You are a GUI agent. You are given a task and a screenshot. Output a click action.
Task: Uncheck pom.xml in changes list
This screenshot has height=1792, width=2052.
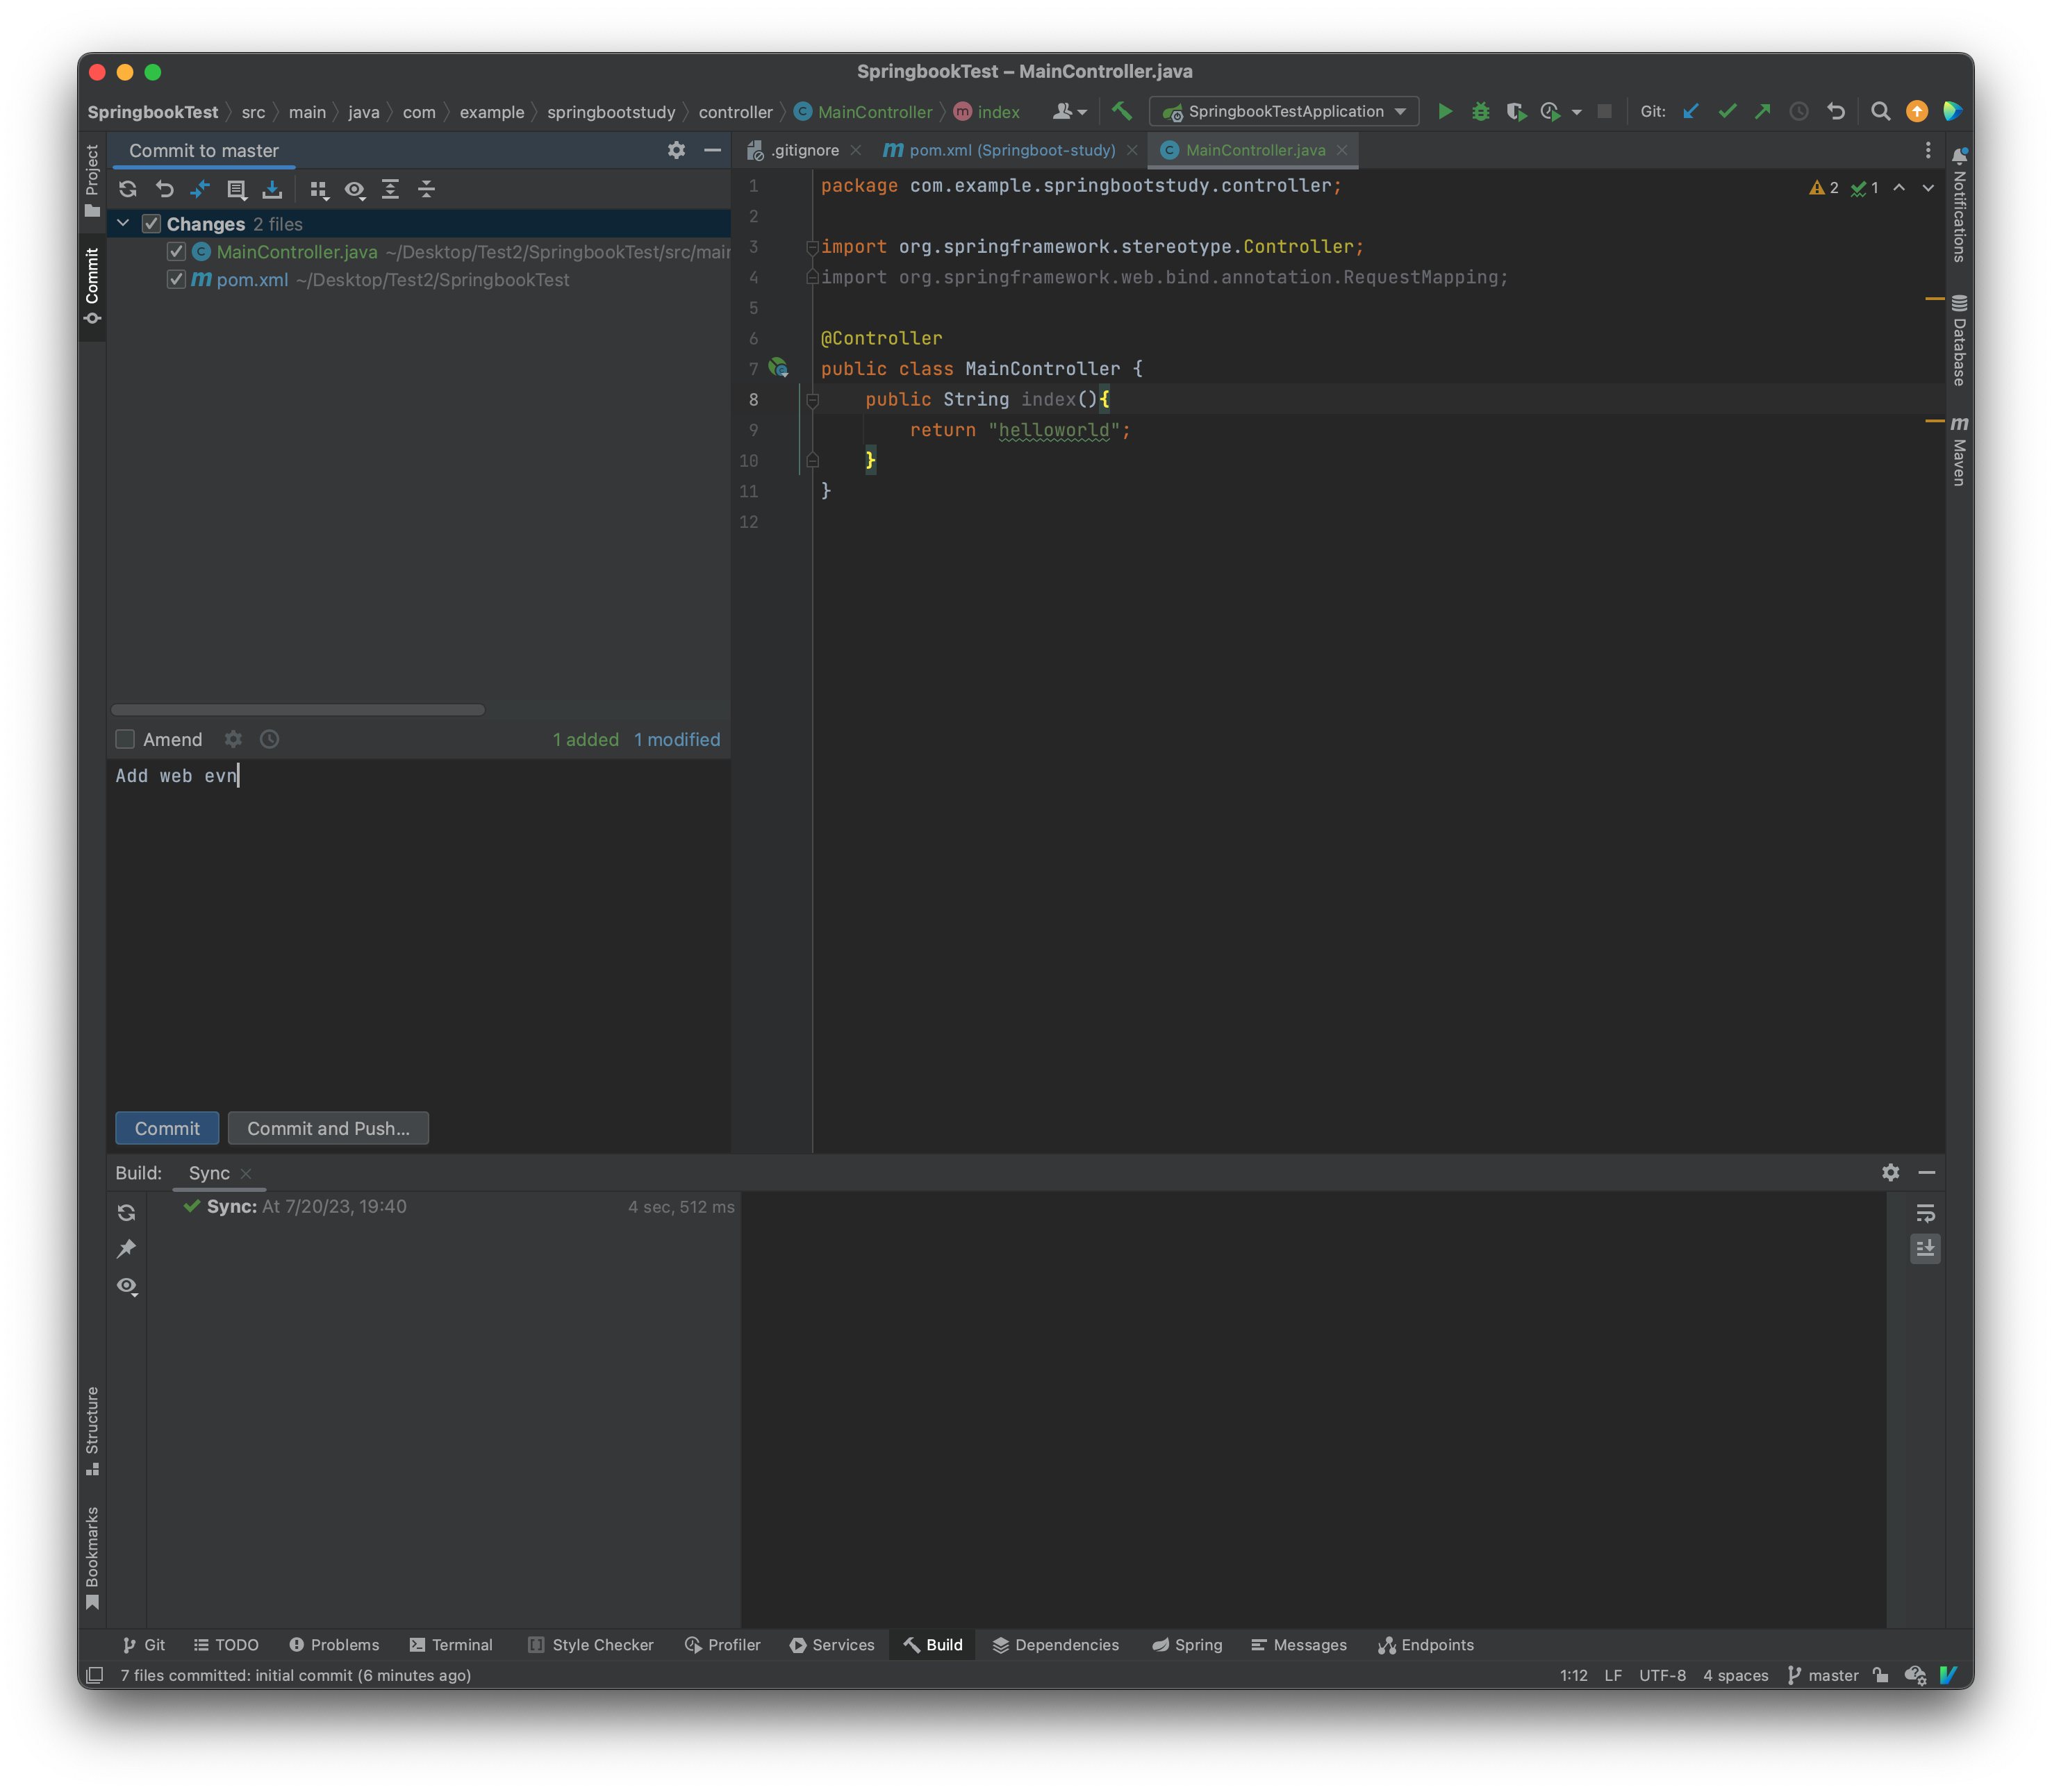pos(176,280)
